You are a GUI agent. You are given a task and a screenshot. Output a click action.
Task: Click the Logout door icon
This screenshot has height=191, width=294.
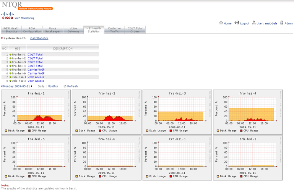point(237,23)
